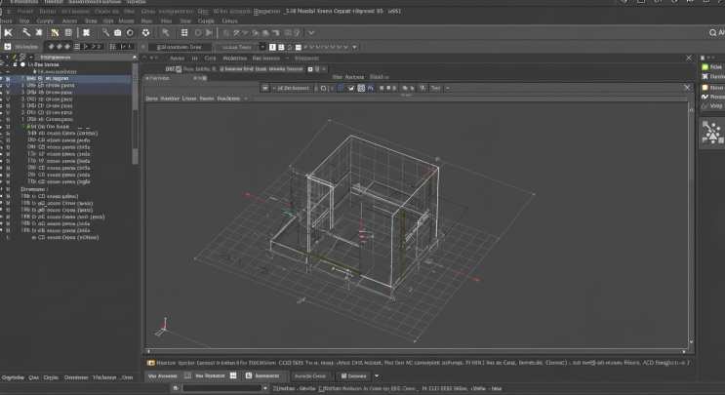Open the dropdown arrow beside command input
This screenshot has width=725, height=395.
(x=265, y=388)
